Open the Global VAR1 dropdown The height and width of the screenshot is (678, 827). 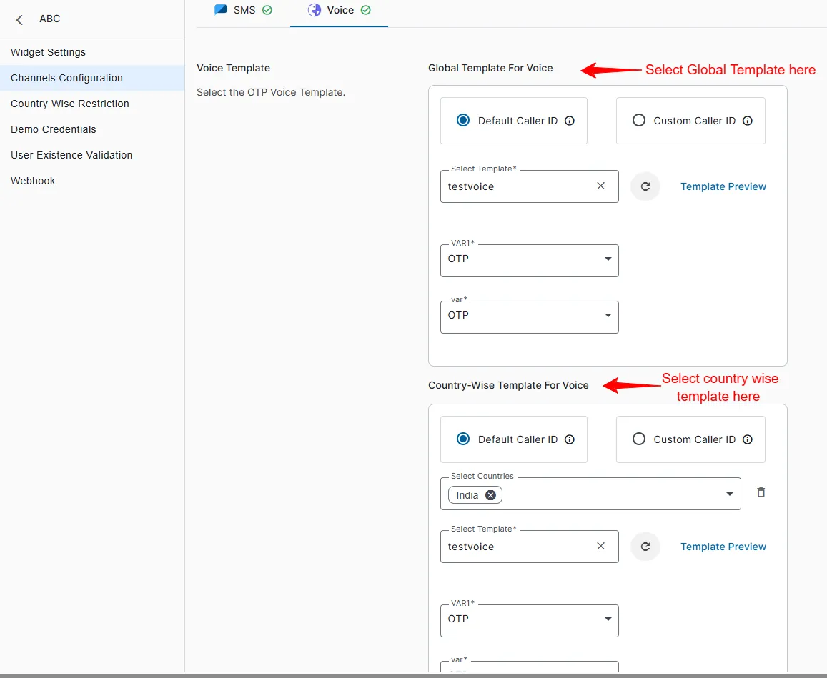tap(530, 261)
